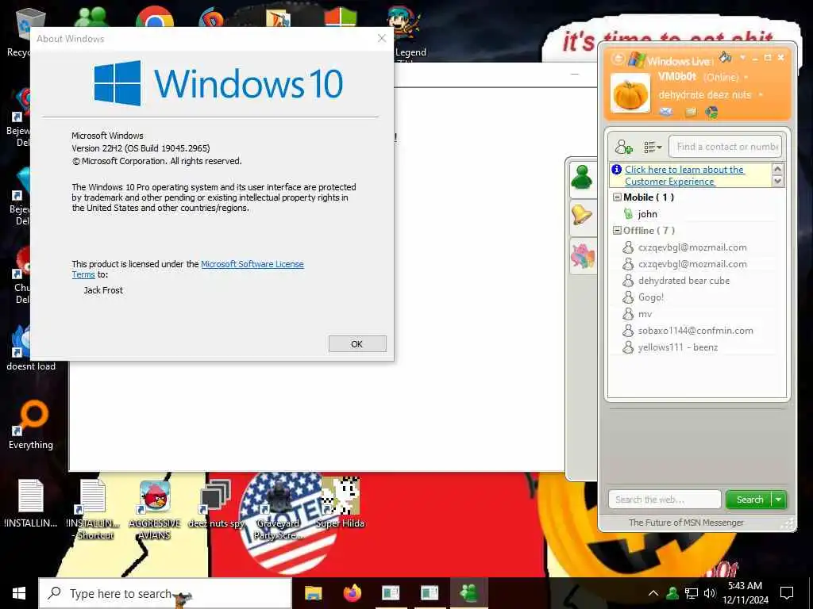
Task: Open the Action Center notifications icon
Action: 787,593
